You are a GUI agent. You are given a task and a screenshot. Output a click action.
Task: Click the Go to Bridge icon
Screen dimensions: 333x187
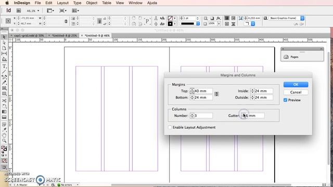point(19,10)
